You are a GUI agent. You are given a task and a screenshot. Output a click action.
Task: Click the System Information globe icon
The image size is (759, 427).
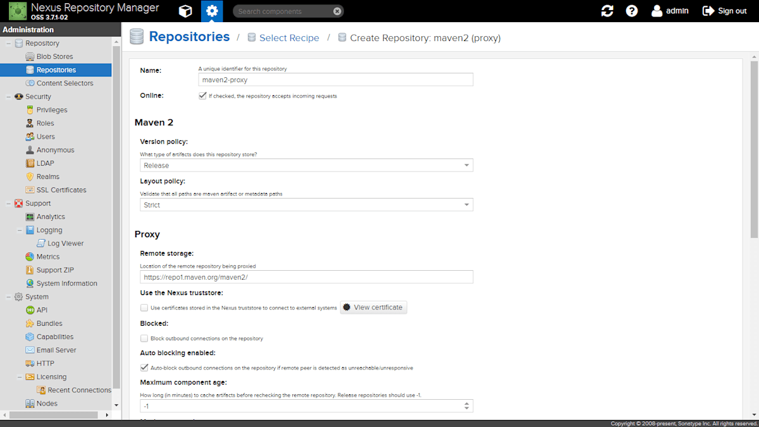point(30,283)
